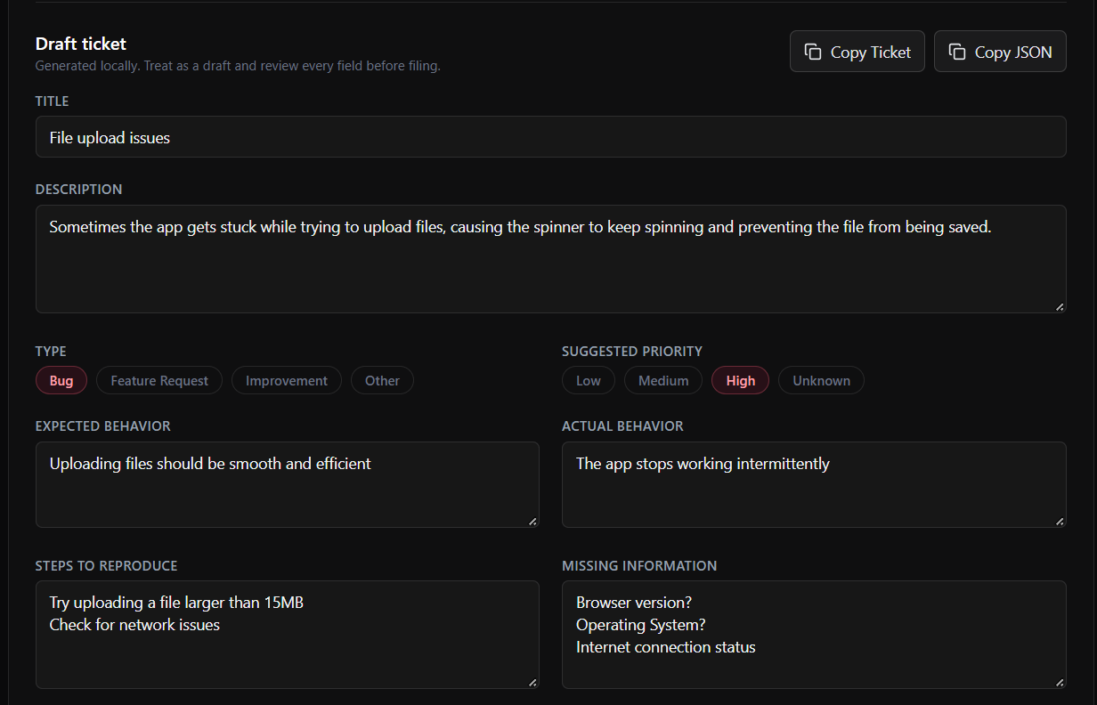Choose Feature Request as ticket type
Viewport: 1097px width, 705px height.
coord(159,380)
